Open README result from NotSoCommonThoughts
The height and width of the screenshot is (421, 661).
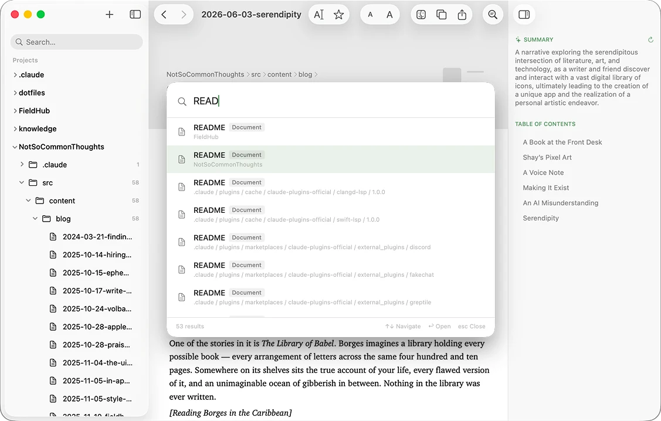(x=331, y=159)
